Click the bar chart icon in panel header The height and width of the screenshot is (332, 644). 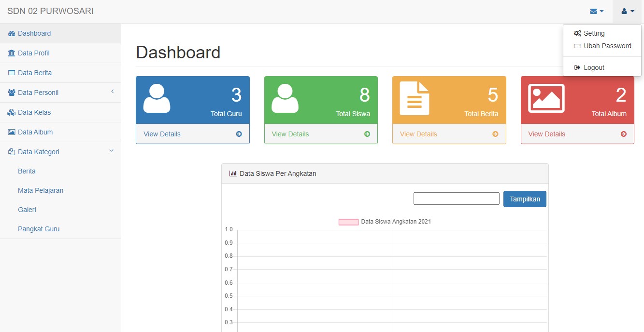(x=233, y=173)
